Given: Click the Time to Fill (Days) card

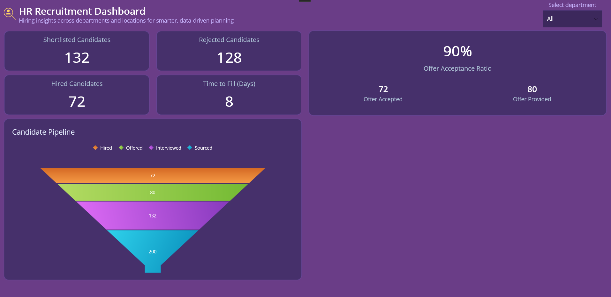Looking at the screenshot, I should click(x=229, y=95).
